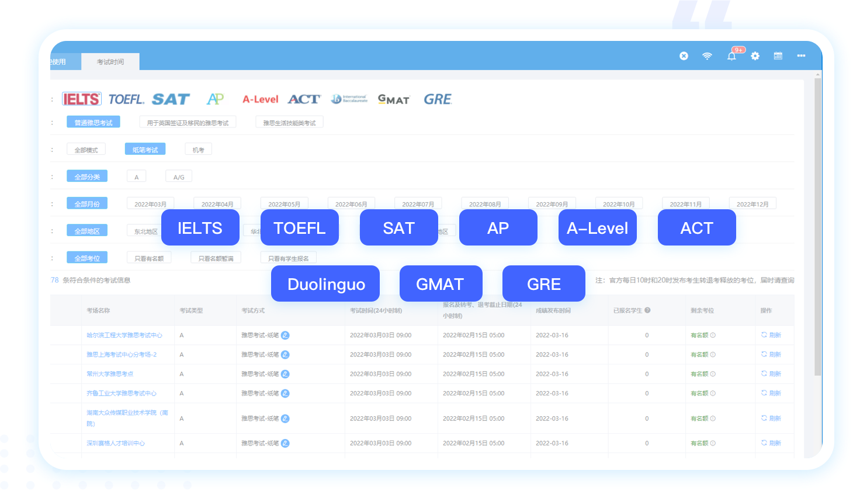The height and width of the screenshot is (491, 853).
Task: Click pen icon in 深圳赛格人才培训中心 row
Action: (285, 443)
